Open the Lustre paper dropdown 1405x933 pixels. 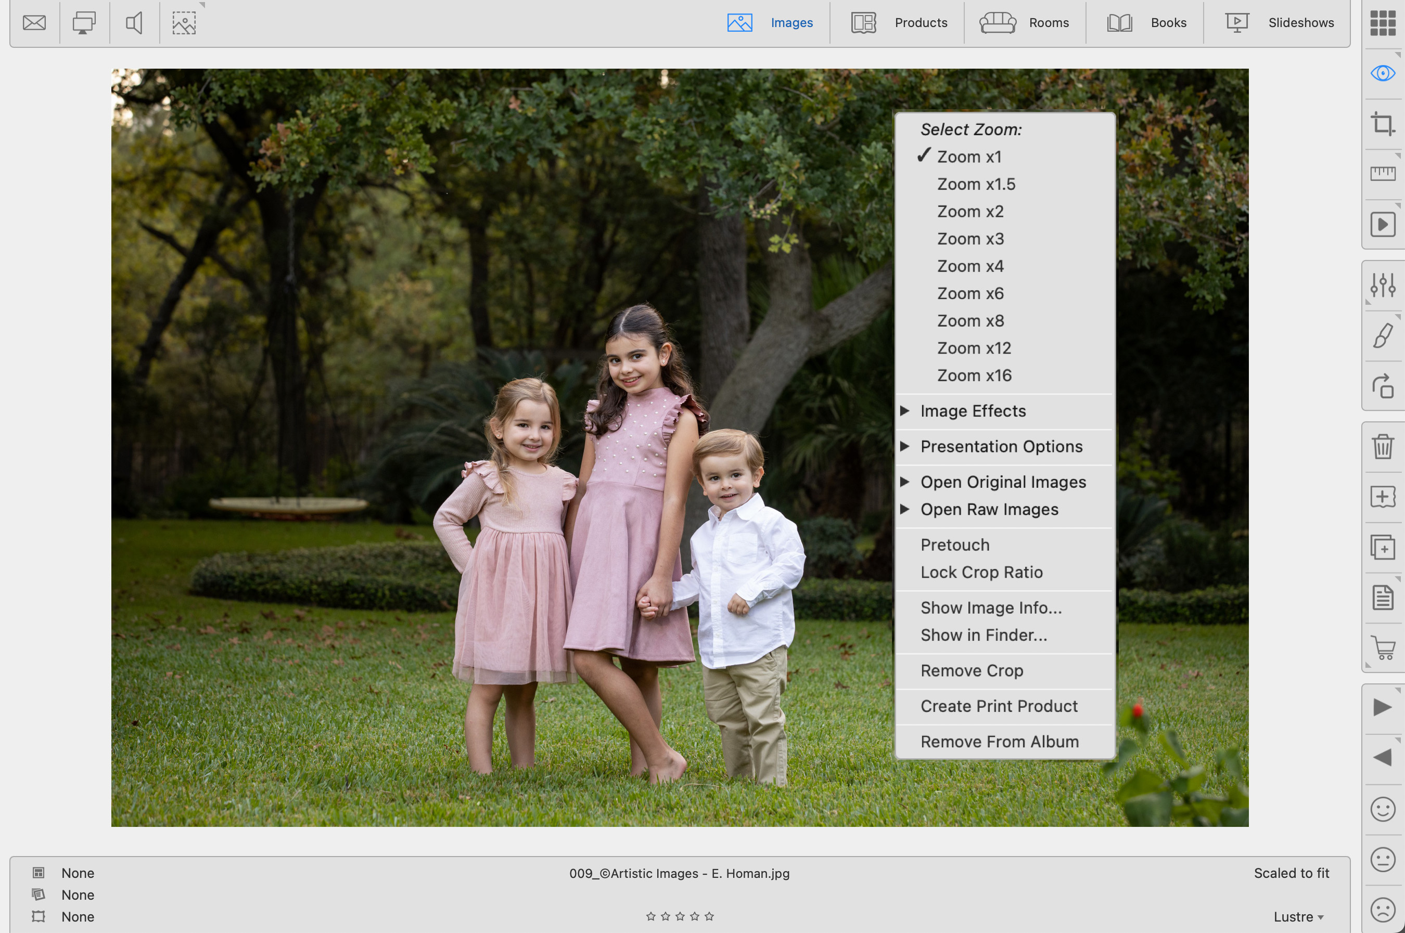pos(1298,917)
